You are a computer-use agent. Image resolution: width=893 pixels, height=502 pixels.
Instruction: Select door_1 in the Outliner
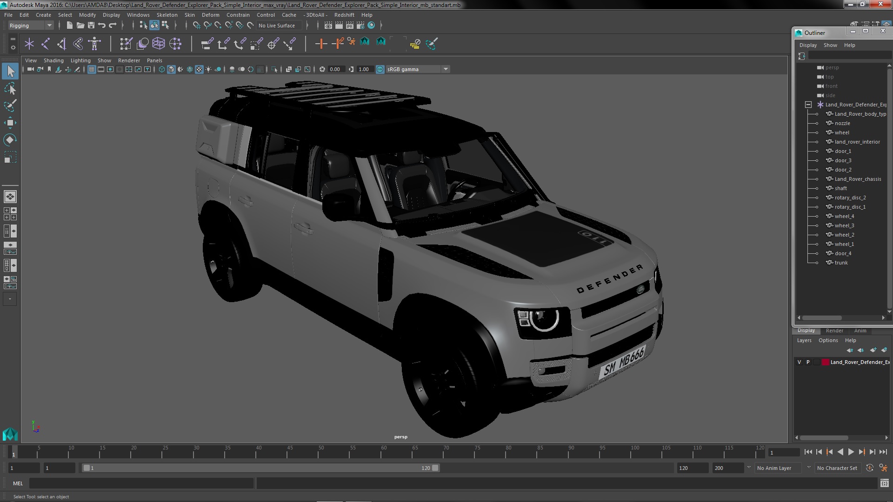click(843, 151)
